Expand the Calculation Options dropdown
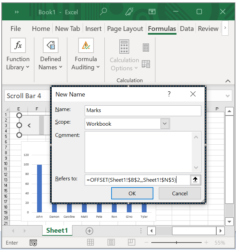 click(136, 68)
